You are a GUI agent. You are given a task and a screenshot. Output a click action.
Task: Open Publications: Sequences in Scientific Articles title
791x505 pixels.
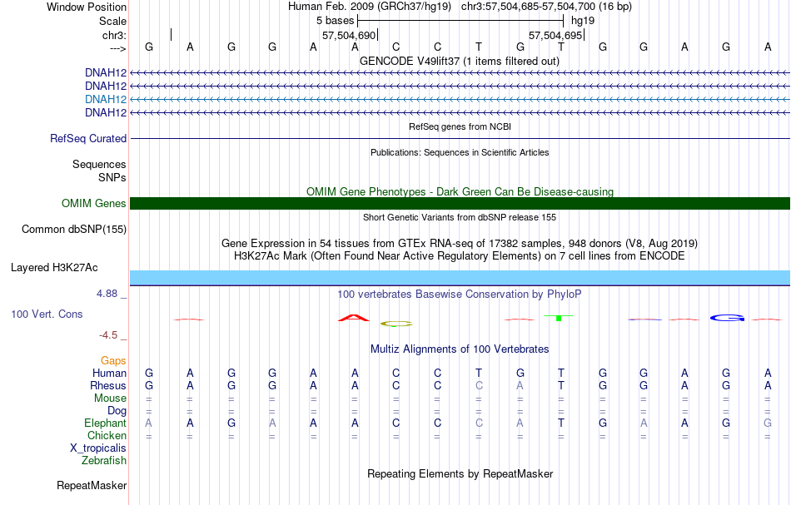(x=460, y=152)
